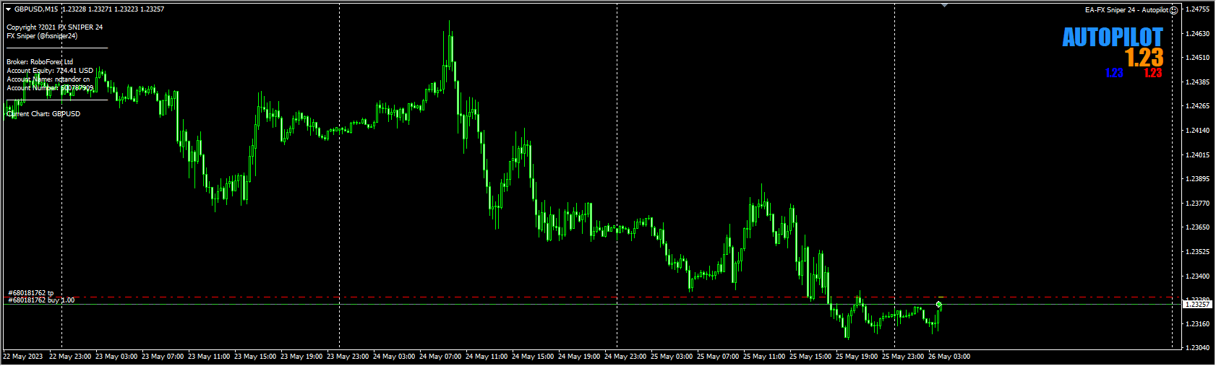Click the Account Name line
Image resolution: width=1216 pixels, height=366 pixels.
point(48,79)
